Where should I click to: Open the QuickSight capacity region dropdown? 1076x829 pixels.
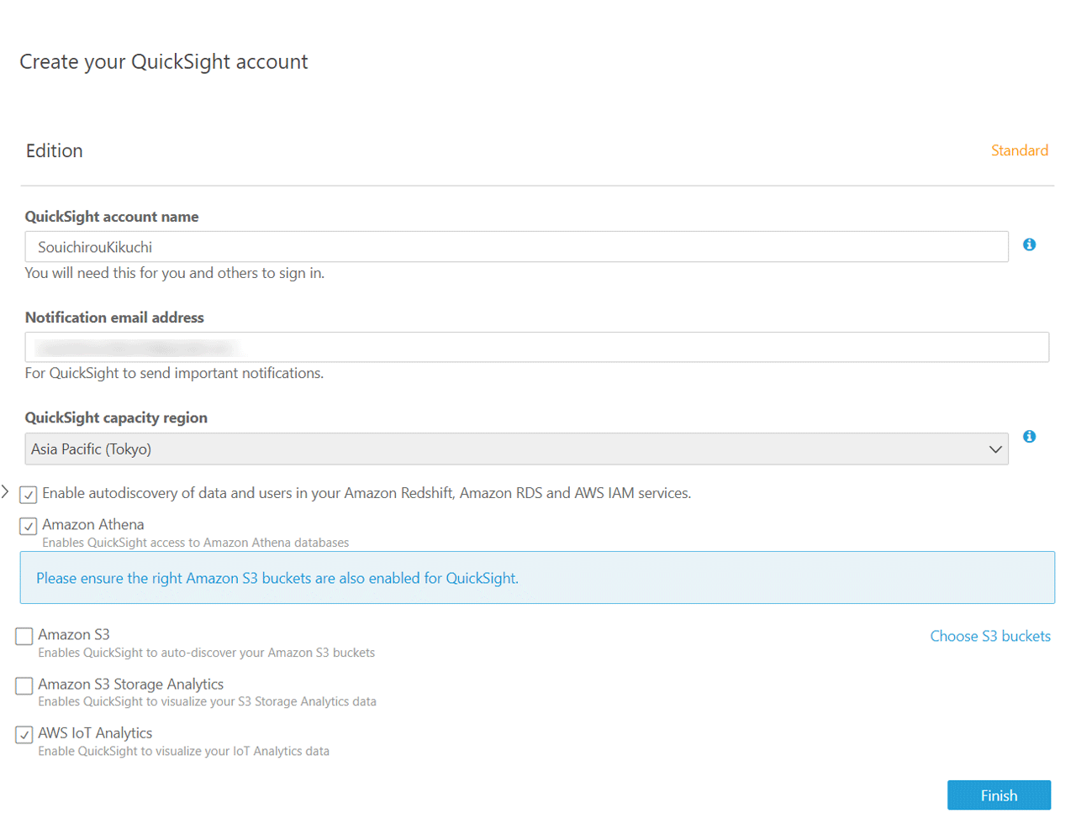516,449
